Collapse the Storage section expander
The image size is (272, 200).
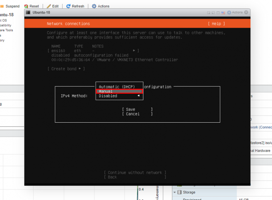(175, 192)
